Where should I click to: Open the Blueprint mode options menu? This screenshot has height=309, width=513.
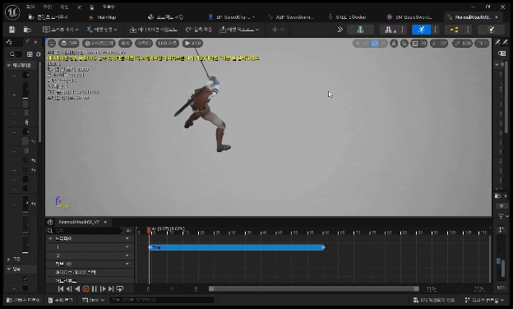468,30
